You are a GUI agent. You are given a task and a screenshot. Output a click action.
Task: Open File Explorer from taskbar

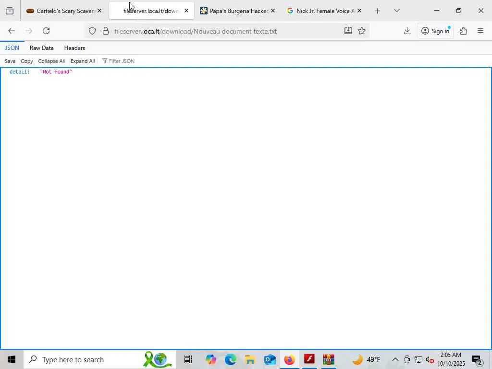tap(250, 359)
